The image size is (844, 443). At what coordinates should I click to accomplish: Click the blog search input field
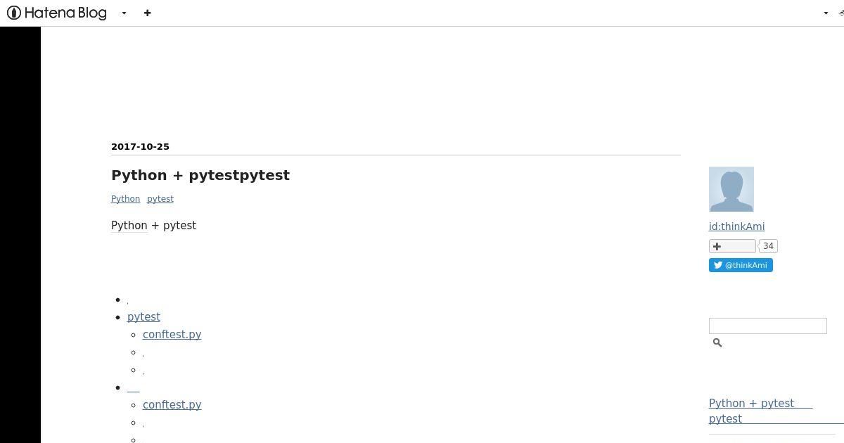(x=768, y=326)
